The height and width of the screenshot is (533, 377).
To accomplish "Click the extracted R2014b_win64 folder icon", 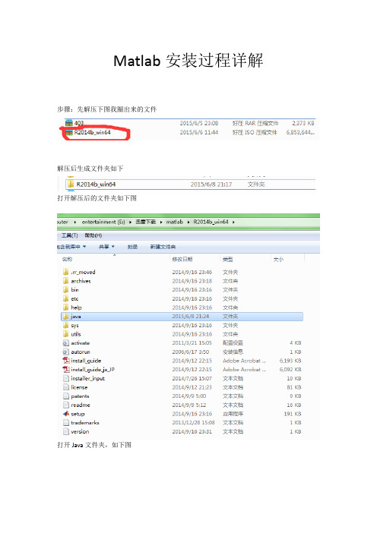I will (x=71, y=184).
